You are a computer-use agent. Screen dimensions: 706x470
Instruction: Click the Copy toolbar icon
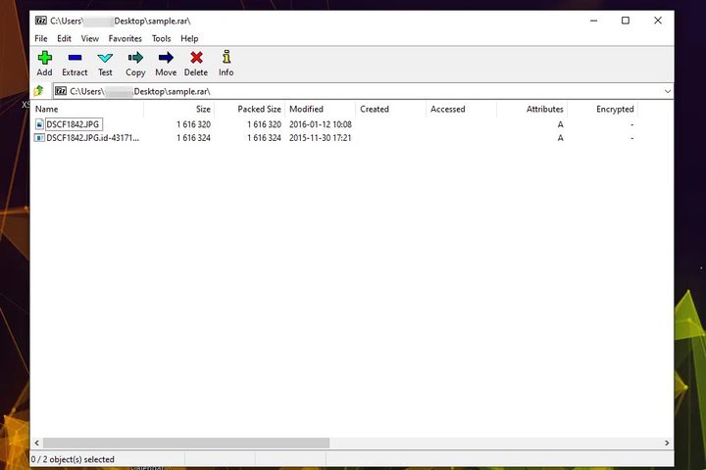(x=135, y=59)
